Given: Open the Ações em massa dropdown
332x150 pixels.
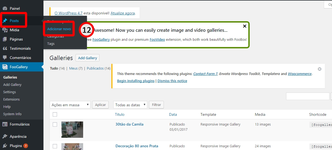Looking at the screenshot, I should click(x=70, y=105).
